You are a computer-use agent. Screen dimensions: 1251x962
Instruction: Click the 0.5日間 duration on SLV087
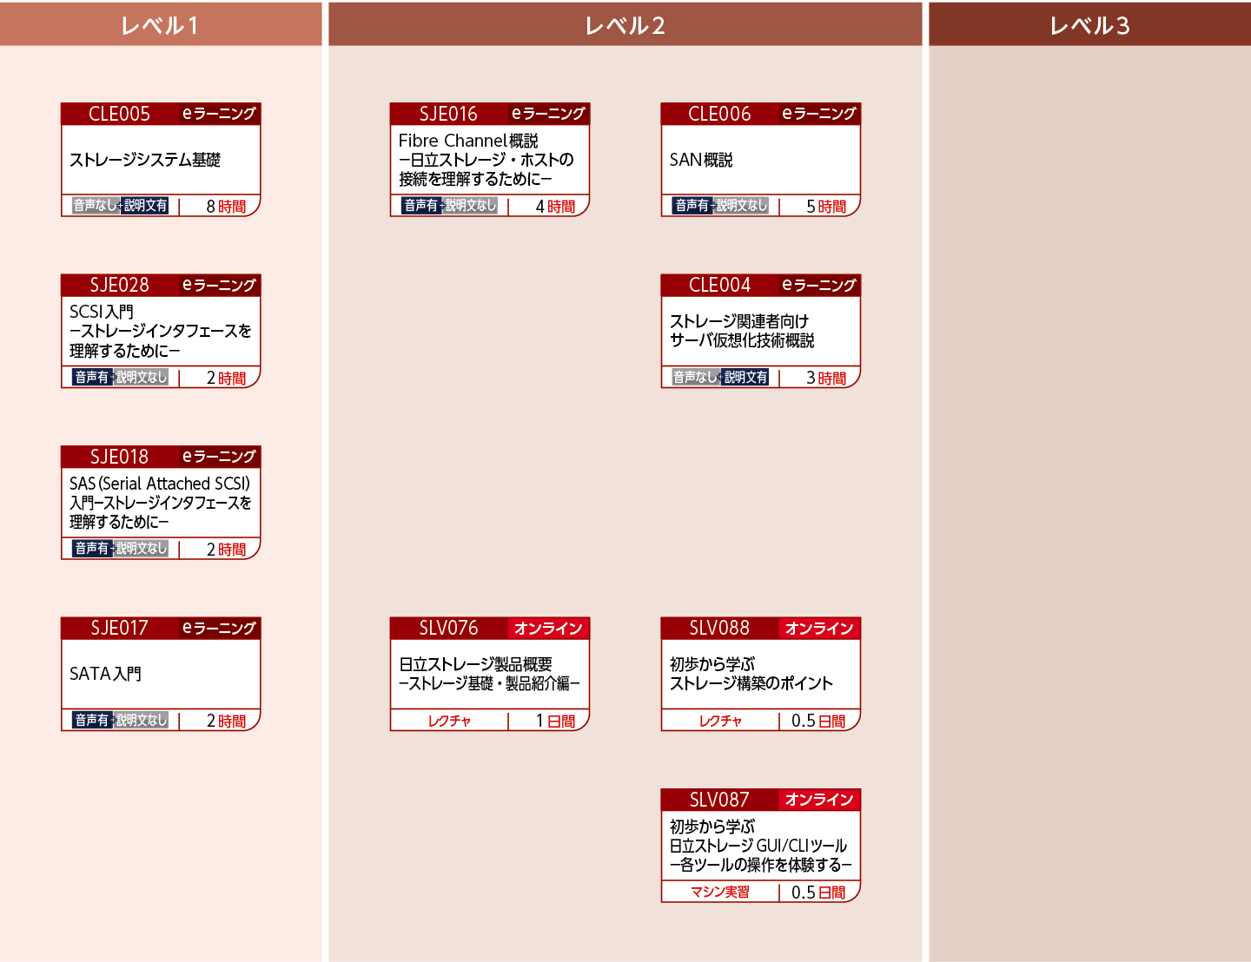click(818, 893)
